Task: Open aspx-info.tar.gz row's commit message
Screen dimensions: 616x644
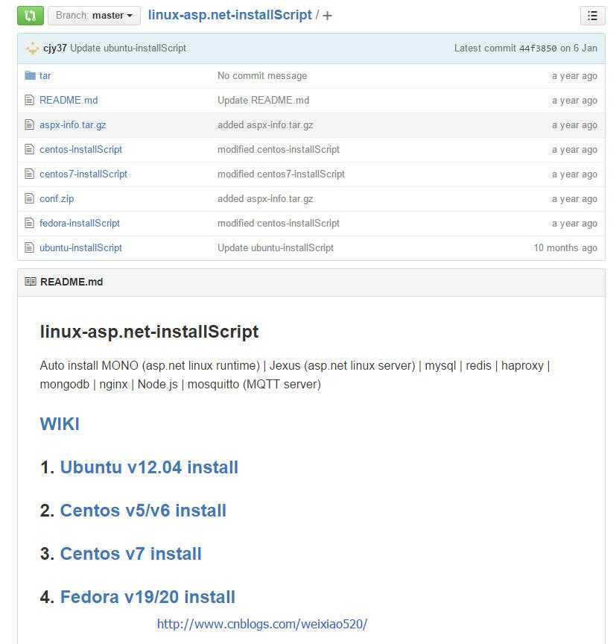Action: [265, 125]
